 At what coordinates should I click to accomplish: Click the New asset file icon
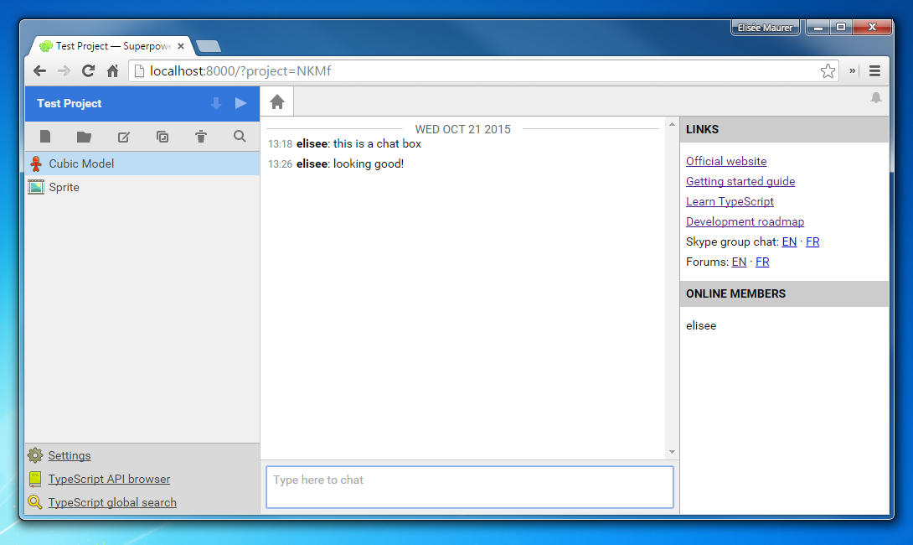[x=45, y=137]
